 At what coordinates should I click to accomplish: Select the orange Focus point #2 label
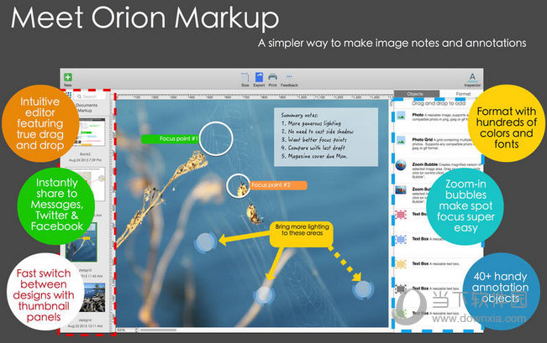point(278,185)
